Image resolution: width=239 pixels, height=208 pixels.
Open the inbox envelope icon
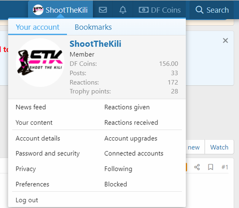coord(103,10)
